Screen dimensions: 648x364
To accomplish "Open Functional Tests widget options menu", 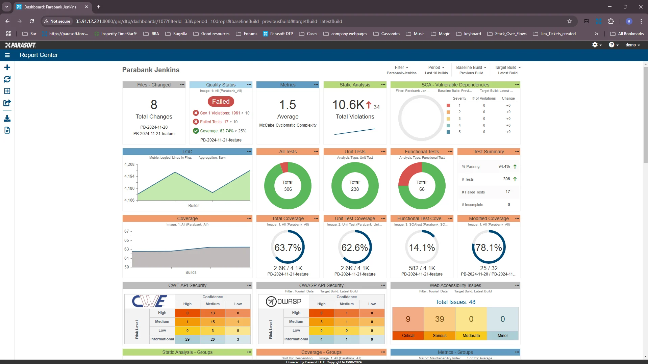I will [450, 152].
